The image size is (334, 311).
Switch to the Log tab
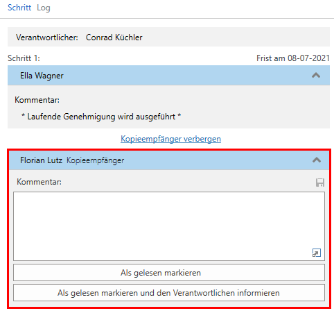[x=44, y=8]
